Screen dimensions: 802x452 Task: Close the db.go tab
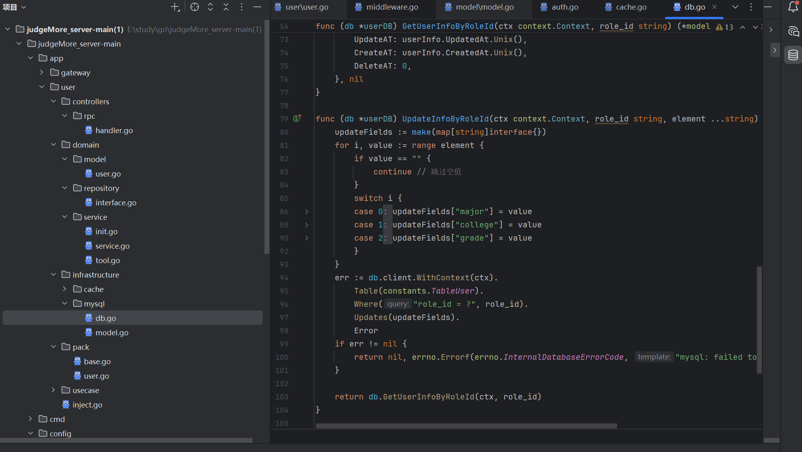(714, 7)
